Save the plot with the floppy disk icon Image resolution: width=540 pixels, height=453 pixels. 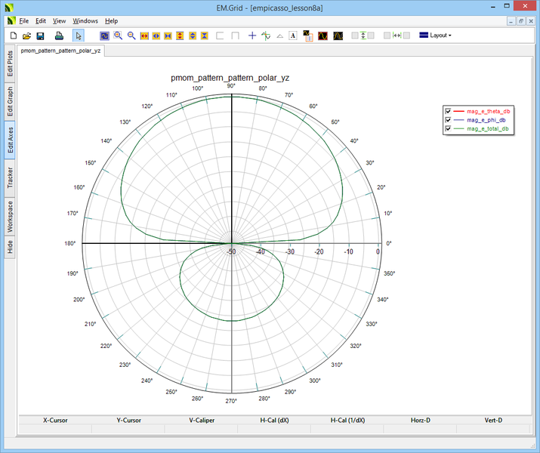41,35
